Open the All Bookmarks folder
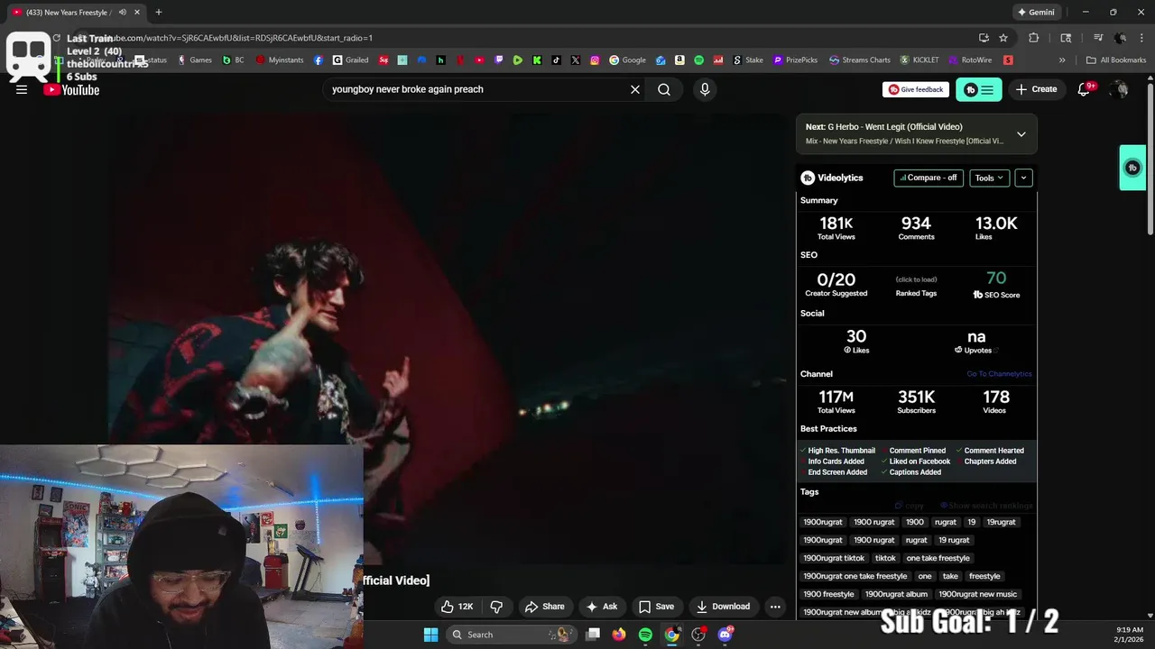This screenshot has width=1155, height=649. (x=1116, y=60)
